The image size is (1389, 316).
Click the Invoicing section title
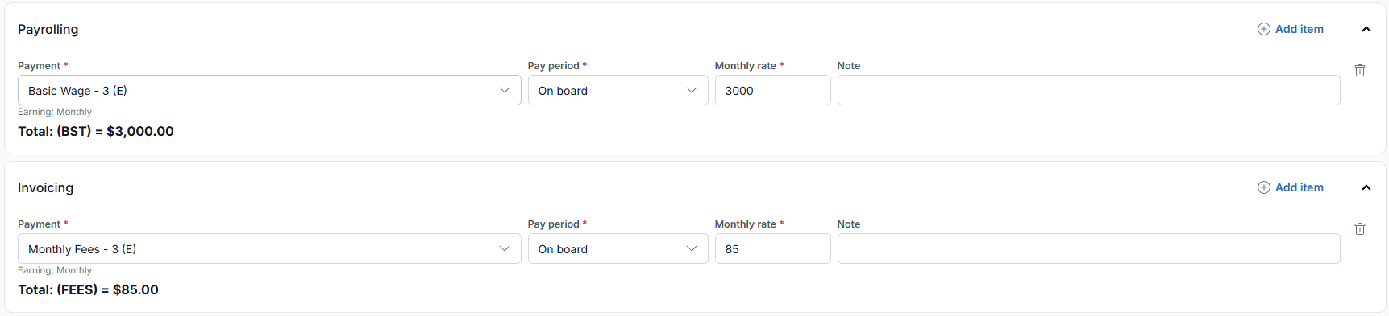coord(45,187)
